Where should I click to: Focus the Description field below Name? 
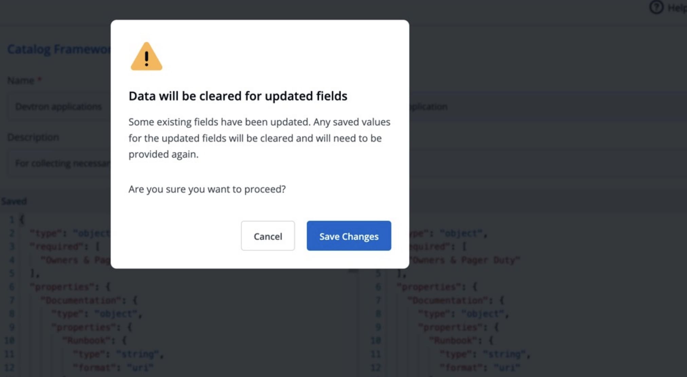(62, 163)
